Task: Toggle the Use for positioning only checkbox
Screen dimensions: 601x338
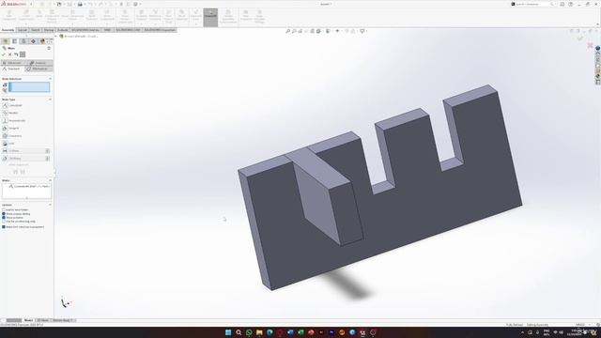Action: click(4, 222)
